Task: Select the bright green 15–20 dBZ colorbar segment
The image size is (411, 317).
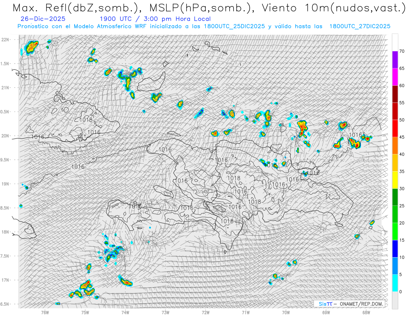Action: pyautogui.click(x=395, y=232)
